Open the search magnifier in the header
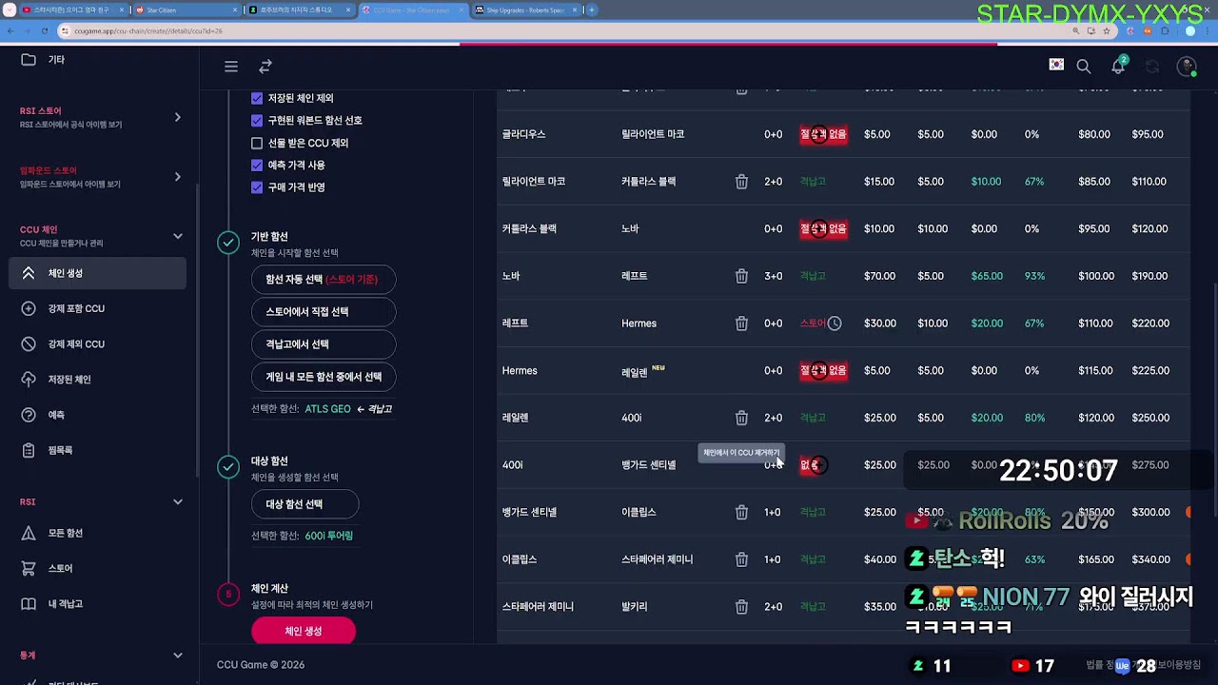This screenshot has height=685, width=1218. click(x=1084, y=67)
